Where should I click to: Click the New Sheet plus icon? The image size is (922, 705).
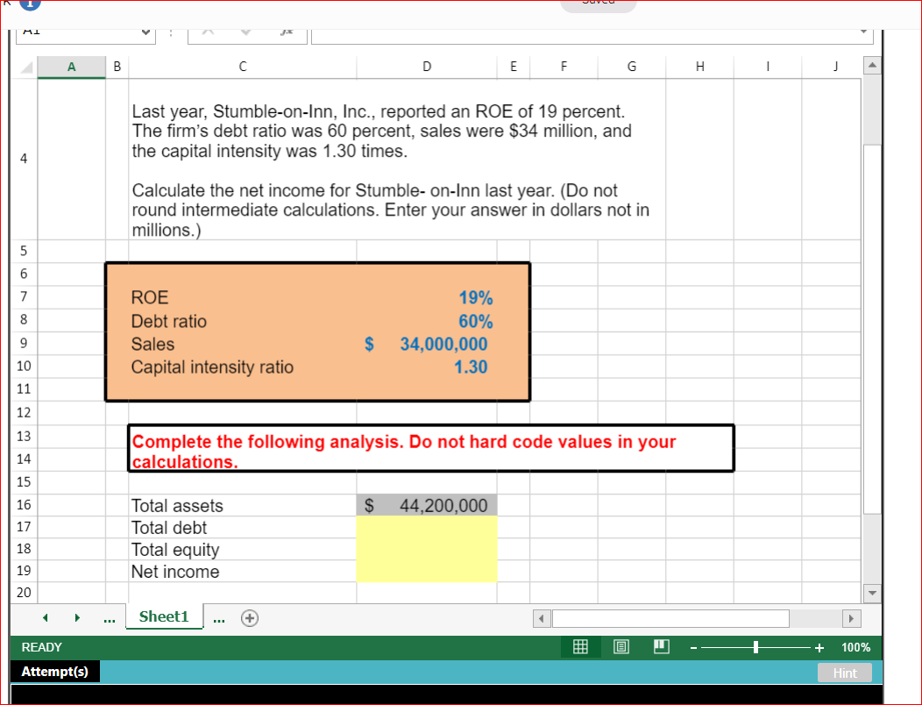pos(250,617)
